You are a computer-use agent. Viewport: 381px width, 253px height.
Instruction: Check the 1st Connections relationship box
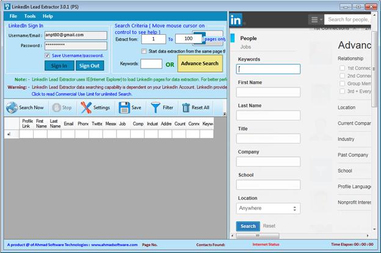[342, 68]
